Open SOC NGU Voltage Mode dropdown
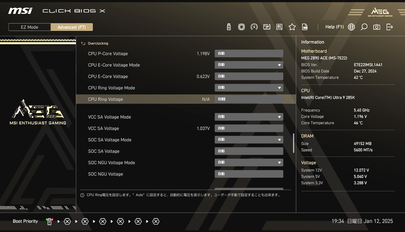Image resolution: width=405 pixels, height=232 pixels. (249, 163)
